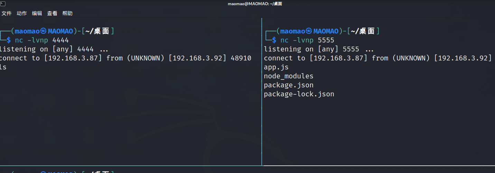495x173 pixels.
Task: Click the Kali logo in left pane prompt
Action: [43, 31]
